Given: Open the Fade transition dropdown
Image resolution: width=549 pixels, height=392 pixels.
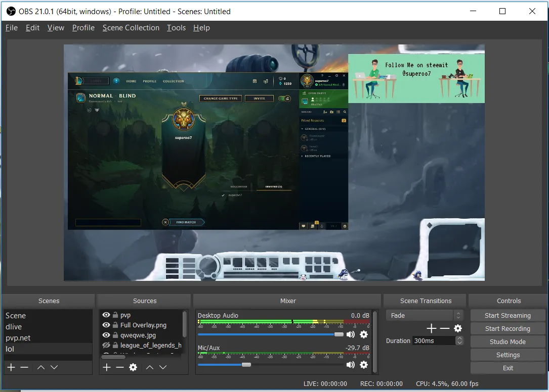Looking at the screenshot, I should coord(425,315).
